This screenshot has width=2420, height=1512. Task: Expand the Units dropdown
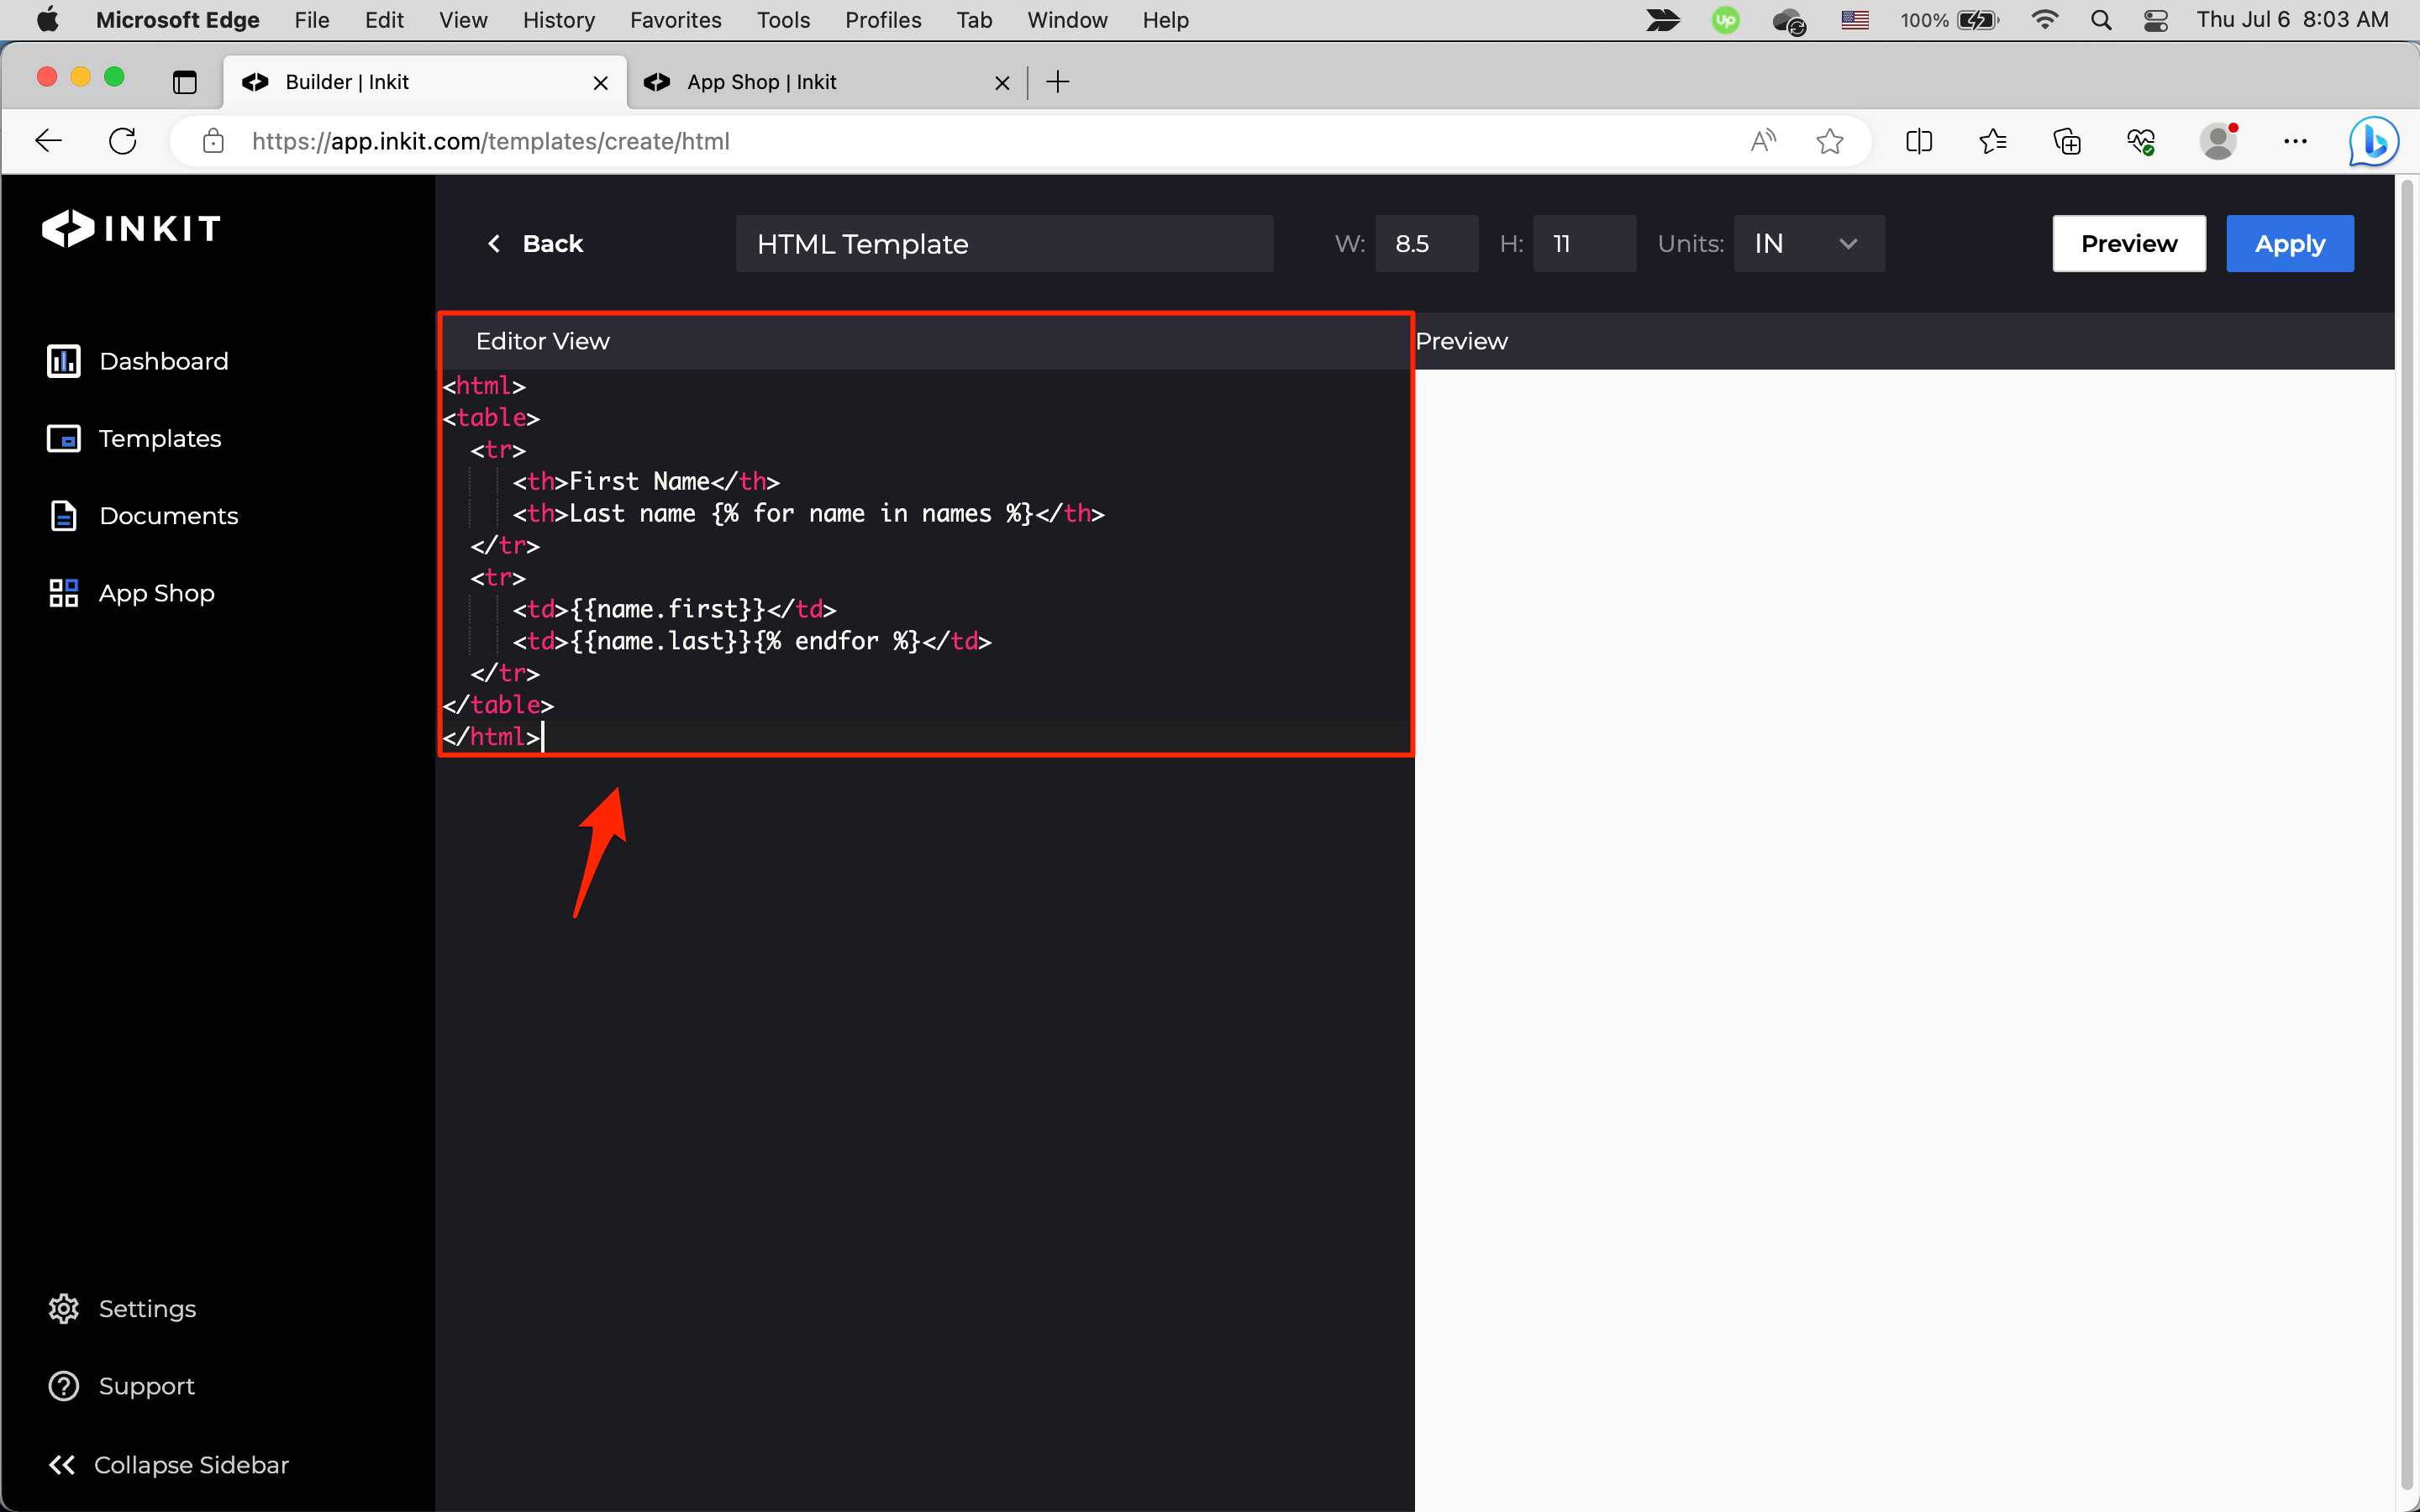coord(1808,243)
